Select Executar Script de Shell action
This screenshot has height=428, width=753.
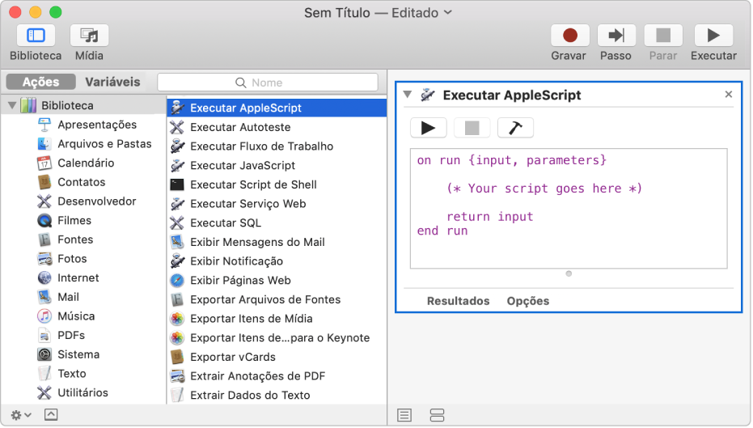(253, 184)
